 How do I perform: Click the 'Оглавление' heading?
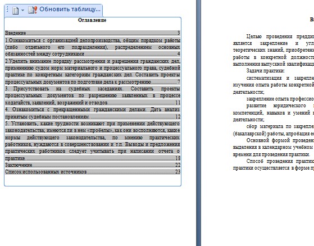pyautogui.click(x=92, y=20)
